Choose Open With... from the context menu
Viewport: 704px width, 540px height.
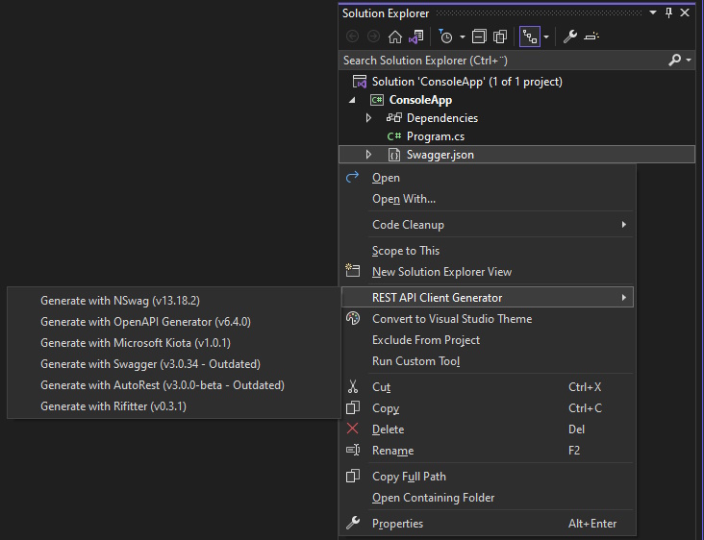click(489, 199)
